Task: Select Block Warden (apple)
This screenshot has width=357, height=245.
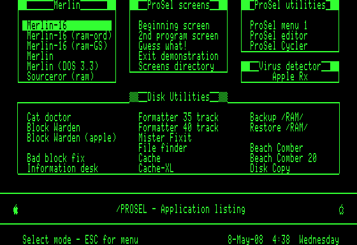Action: [x=71, y=138]
